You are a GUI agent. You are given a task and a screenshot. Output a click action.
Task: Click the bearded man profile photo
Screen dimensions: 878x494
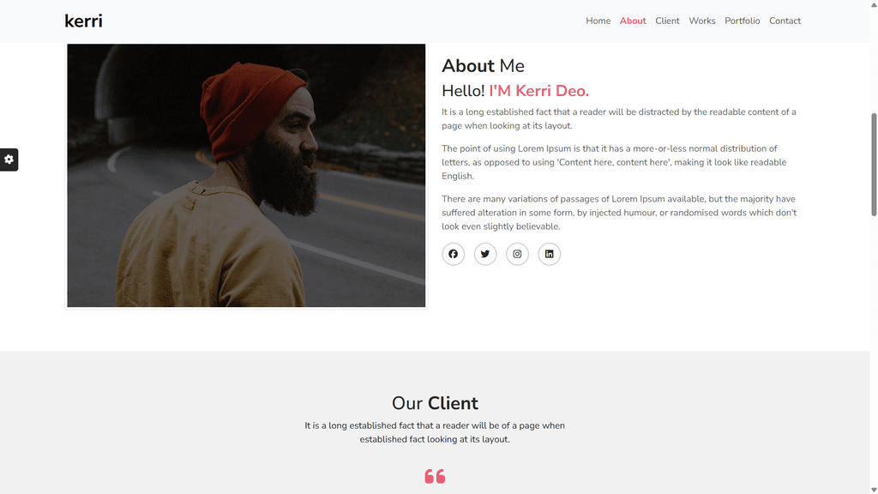(x=246, y=175)
